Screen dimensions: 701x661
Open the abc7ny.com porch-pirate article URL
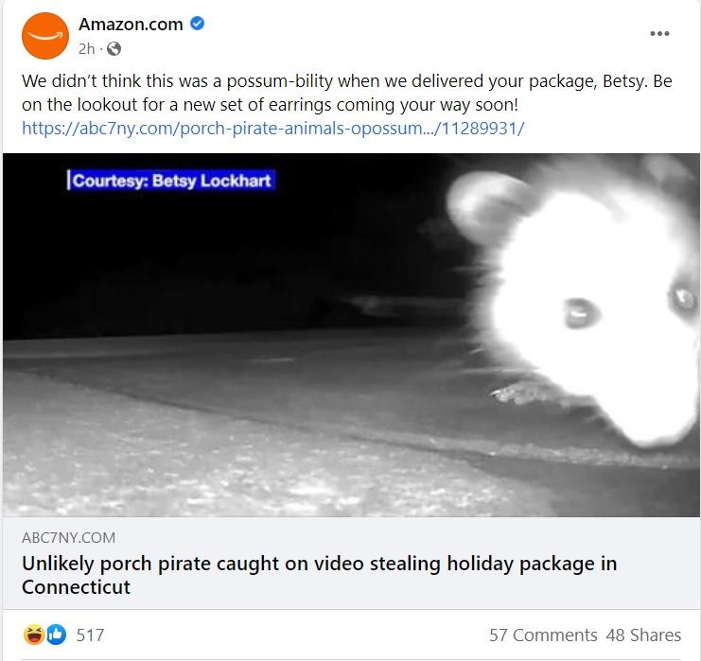pyautogui.click(x=272, y=129)
